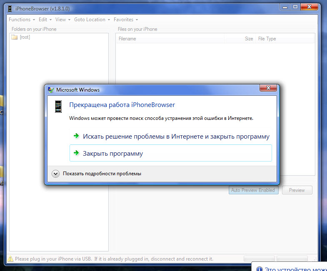This screenshot has width=327, height=271.
Task: Open the Goto Location dropdown menu
Action: coord(92,20)
